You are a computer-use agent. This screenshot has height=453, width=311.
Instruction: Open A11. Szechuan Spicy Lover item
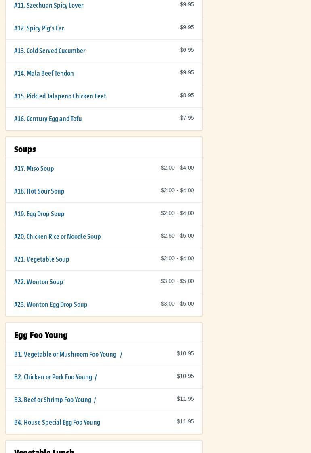pos(49,6)
